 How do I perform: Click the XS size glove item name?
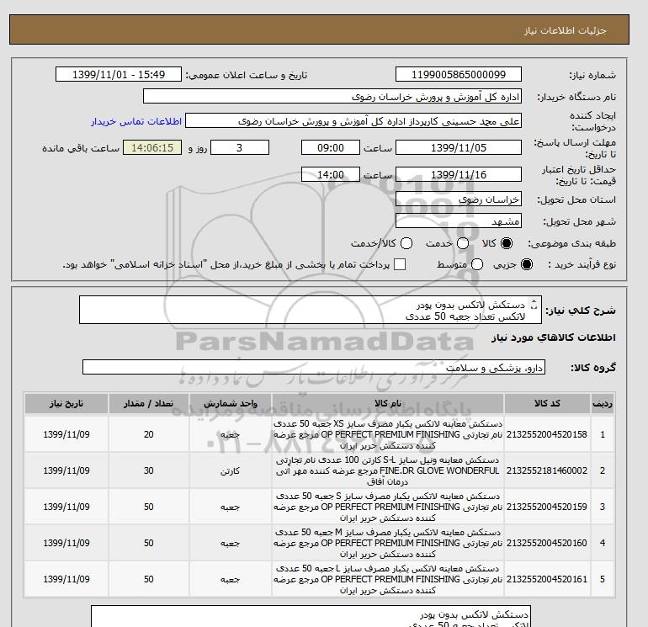point(388,434)
